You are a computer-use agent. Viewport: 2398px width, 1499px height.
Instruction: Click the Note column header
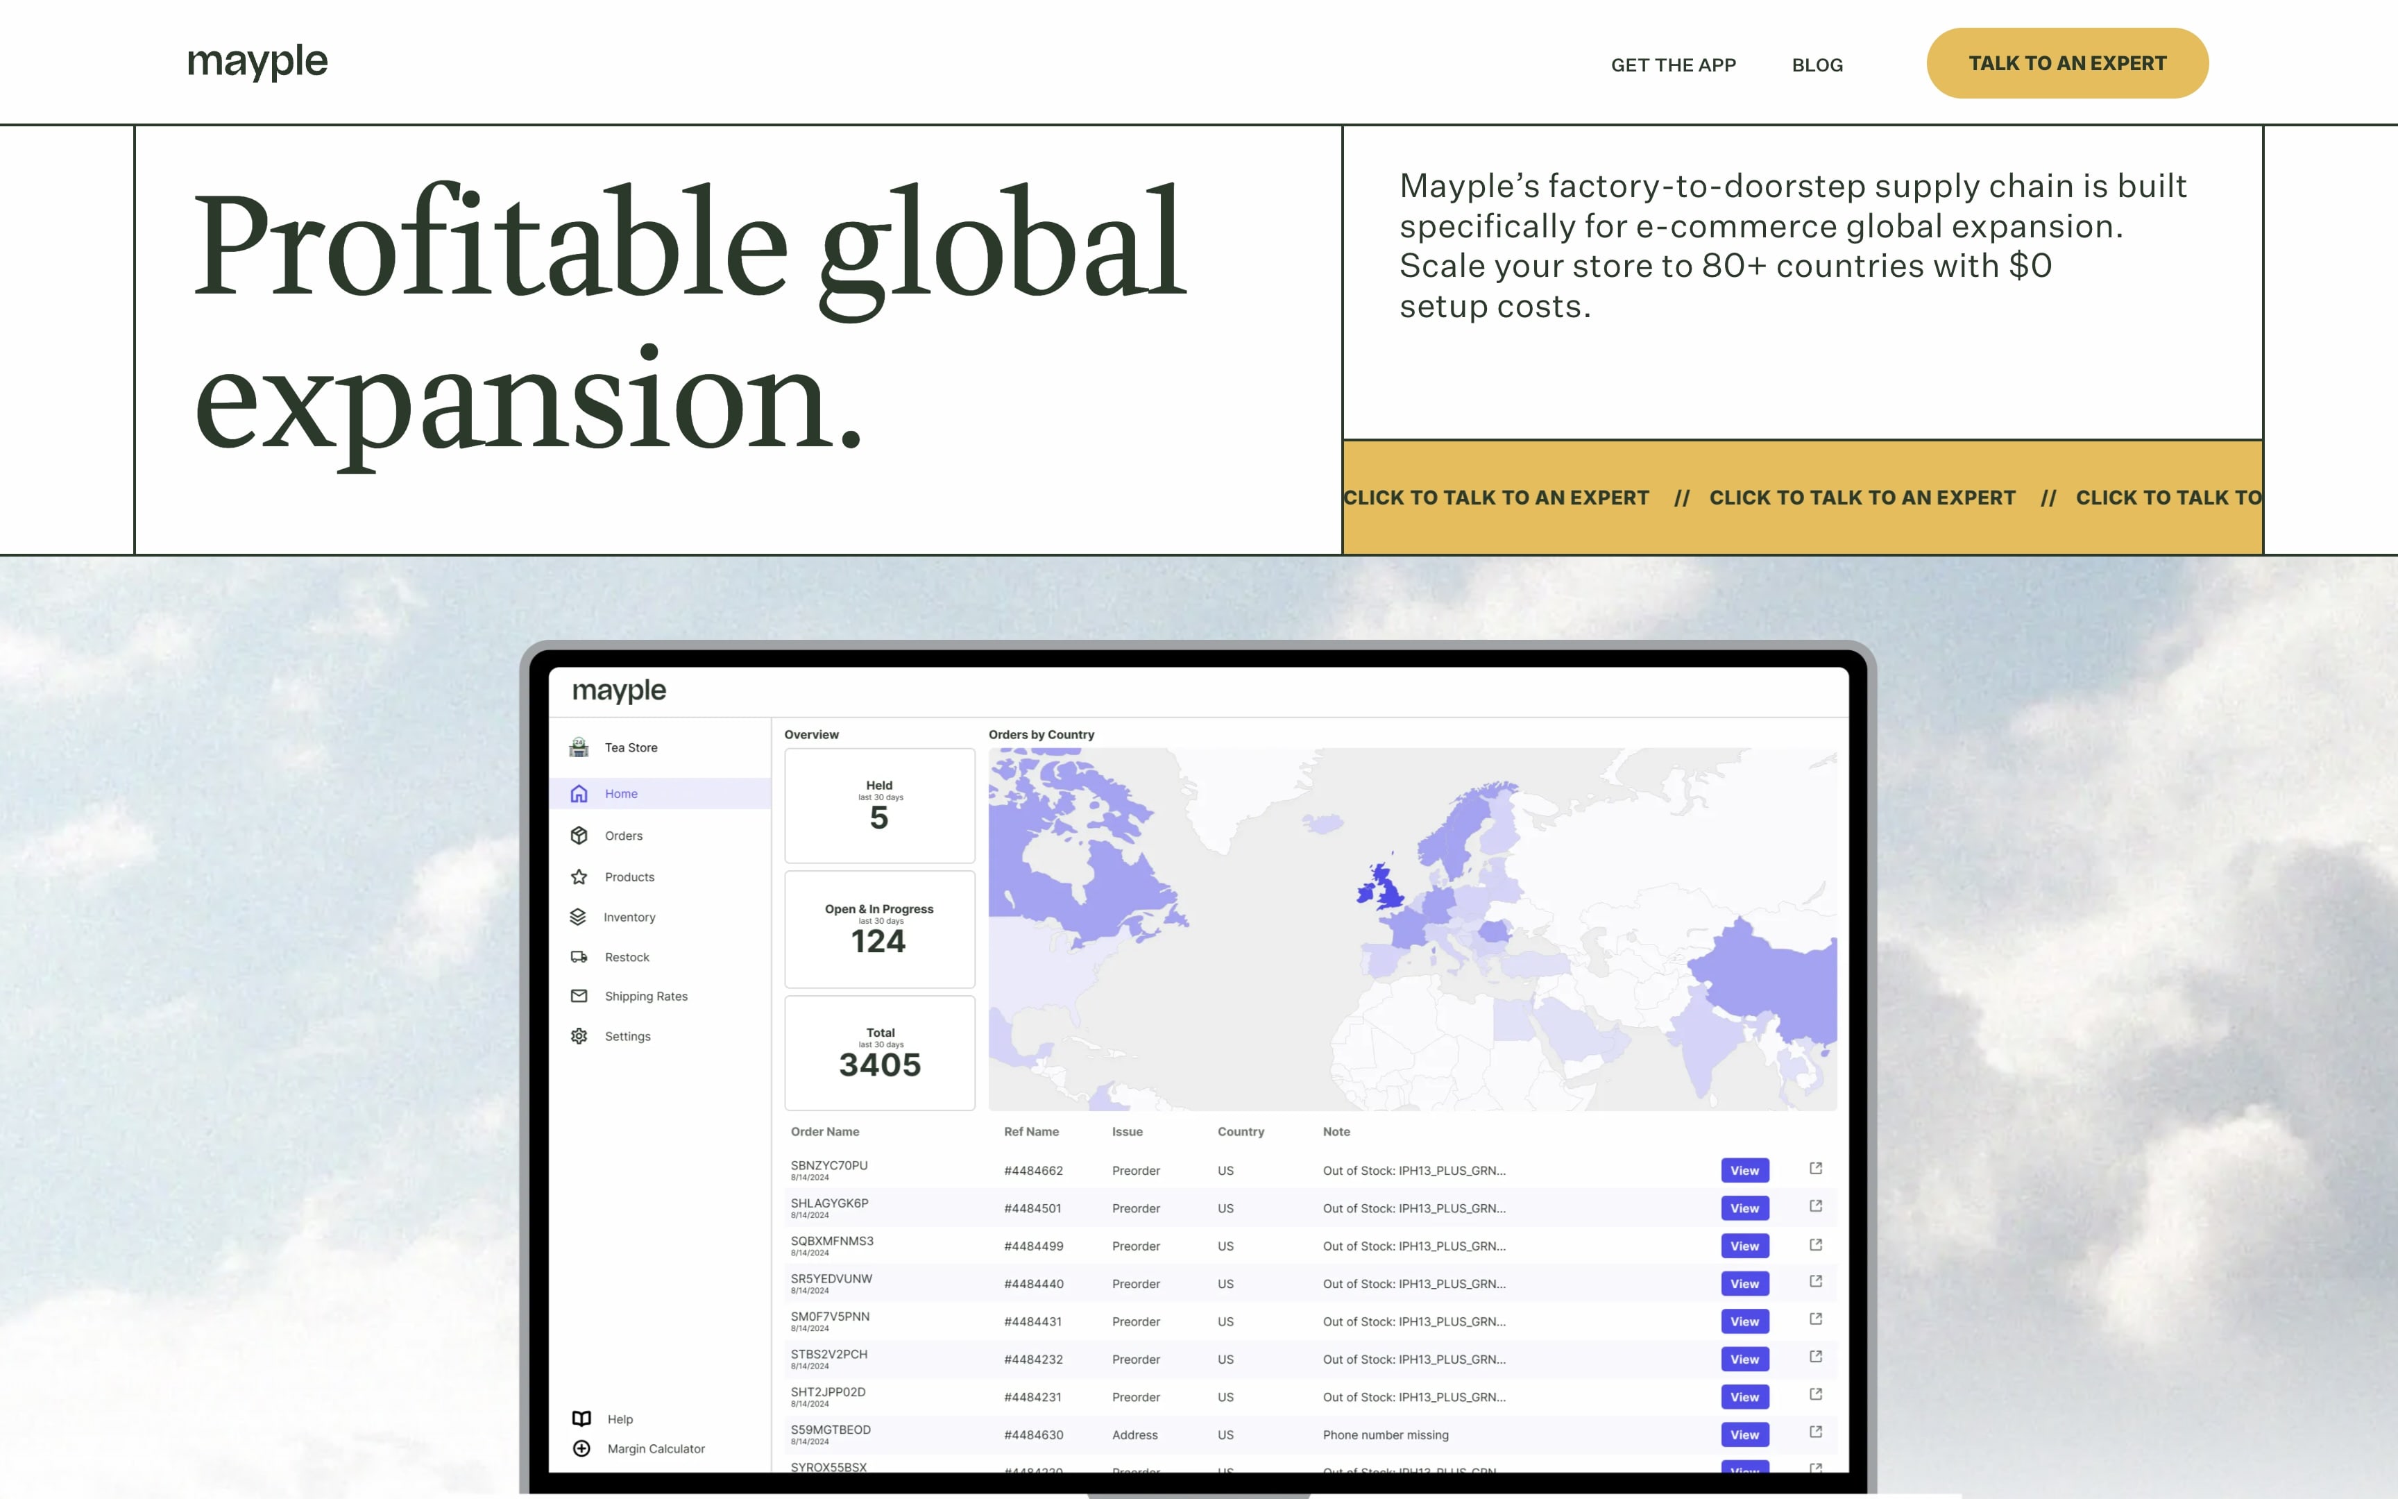coord(1336,1131)
